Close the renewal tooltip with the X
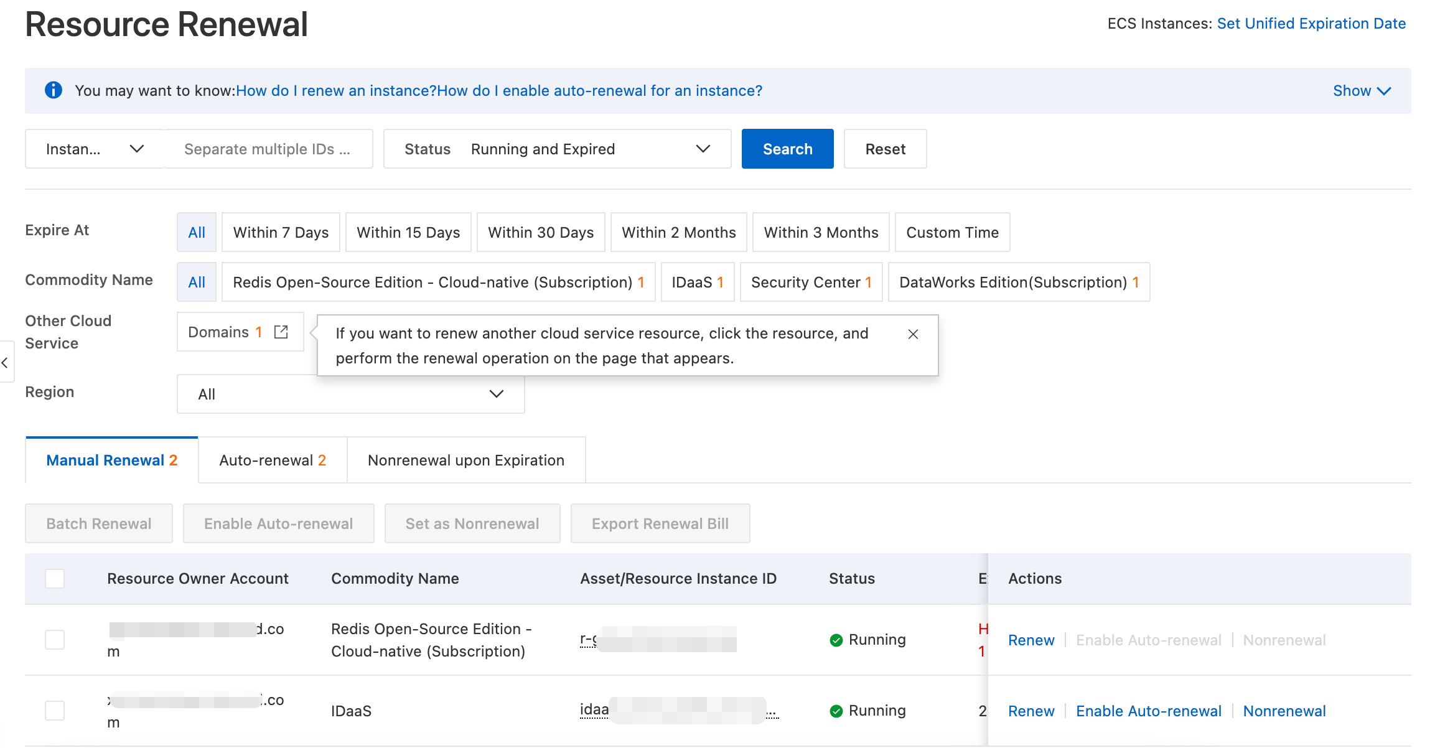 pos(913,334)
